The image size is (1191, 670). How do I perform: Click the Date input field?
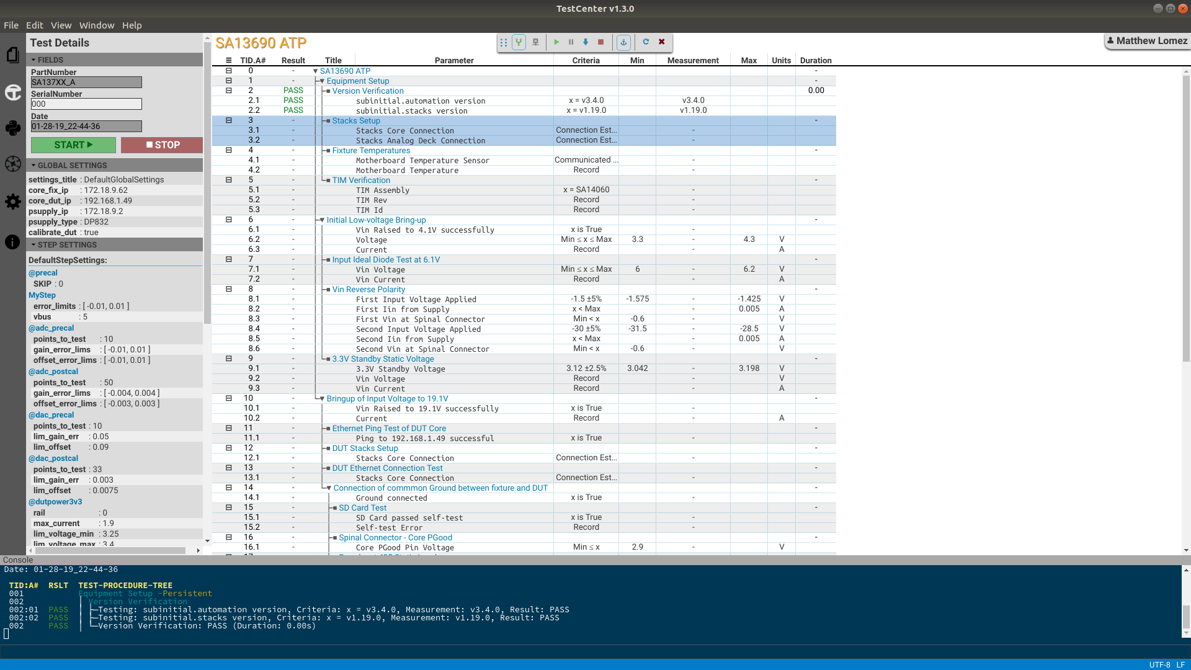point(86,127)
